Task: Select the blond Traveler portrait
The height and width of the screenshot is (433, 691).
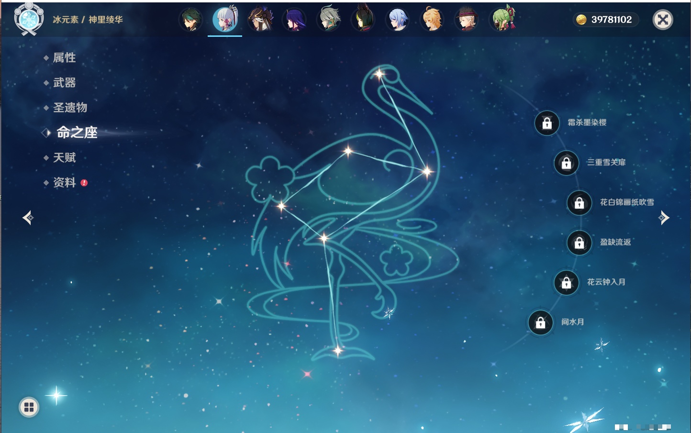Action: tap(432, 20)
